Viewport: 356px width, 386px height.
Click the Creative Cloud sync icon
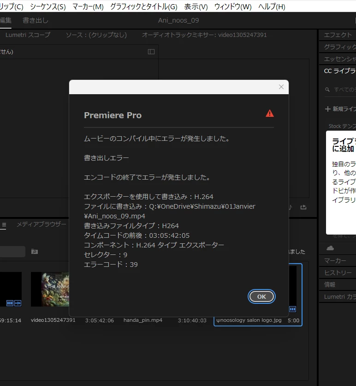[x=330, y=248]
